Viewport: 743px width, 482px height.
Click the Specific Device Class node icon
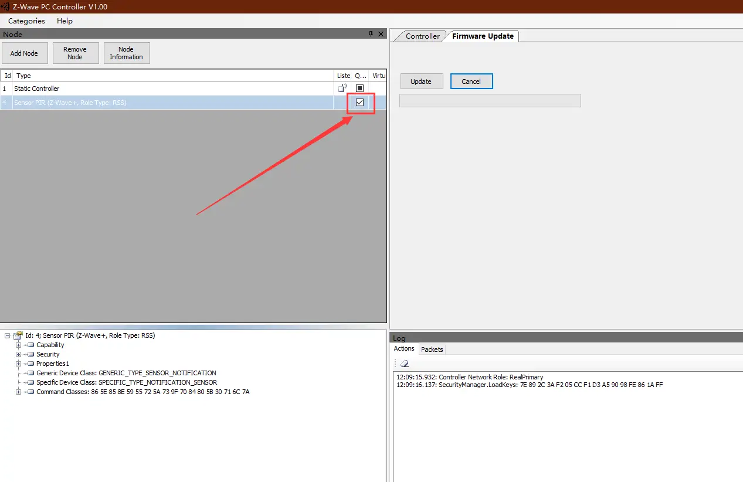coord(30,382)
